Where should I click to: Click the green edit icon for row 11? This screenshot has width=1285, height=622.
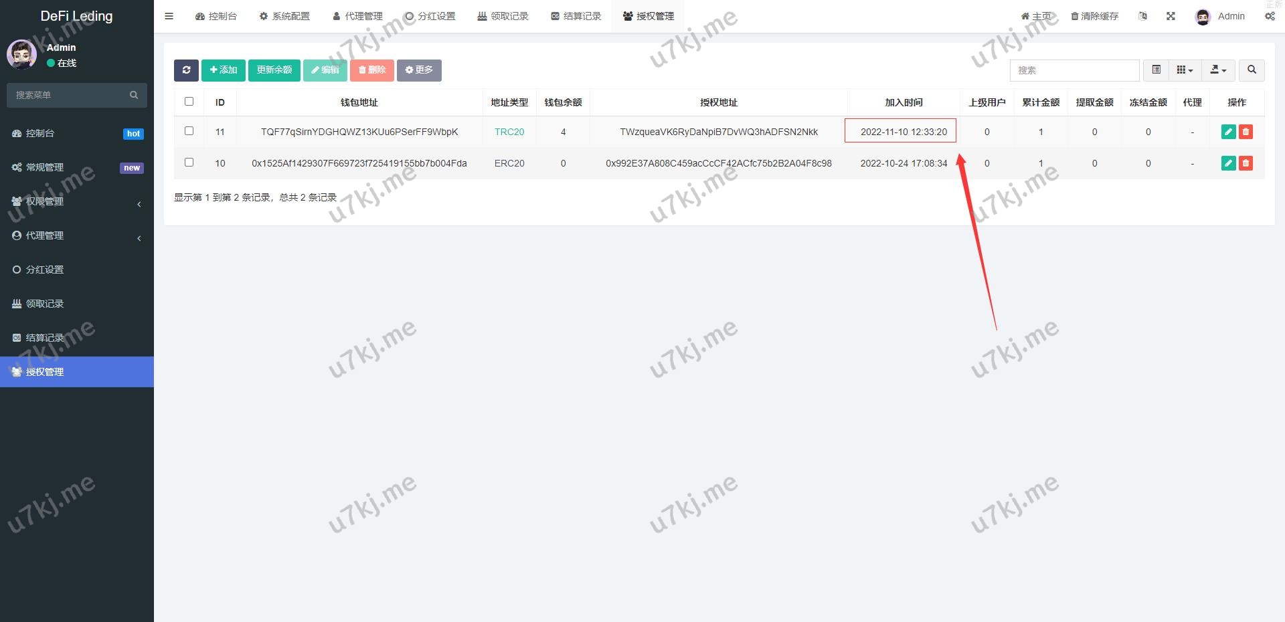click(x=1228, y=132)
